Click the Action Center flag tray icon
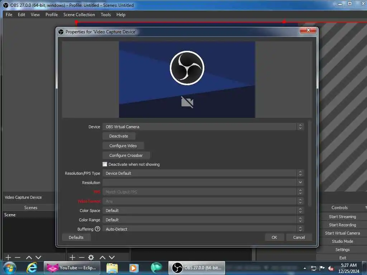This screenshot has height=275, width=367. [x=322, y=268]
